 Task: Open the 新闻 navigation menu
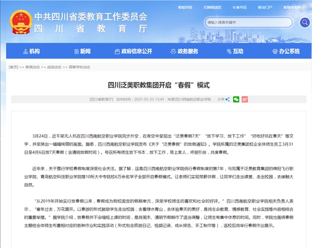tap(81, 51)
